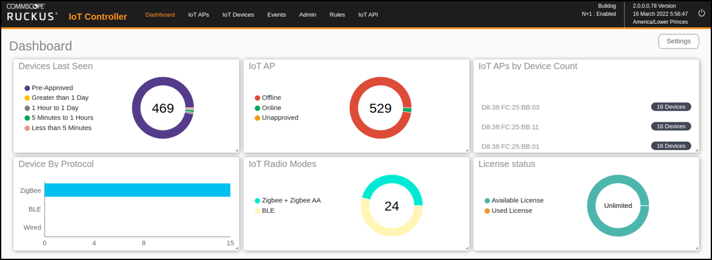Click the 529 IoT AP donut center
The height and width of the screenshot is (260, 712).
(x=381, y=109)
